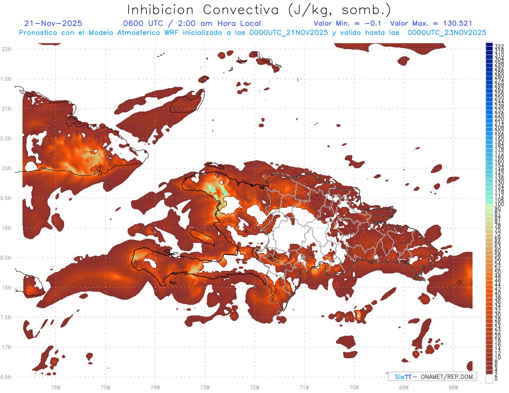Click the colorbar value 220

pyautogui.click(x=499, y=119)
